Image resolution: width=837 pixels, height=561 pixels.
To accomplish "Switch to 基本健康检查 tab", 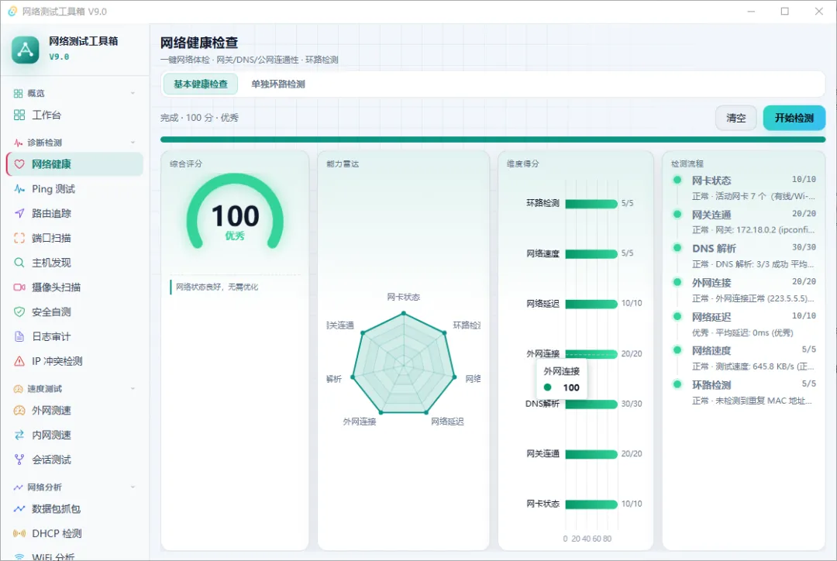I will click(201, 84).
